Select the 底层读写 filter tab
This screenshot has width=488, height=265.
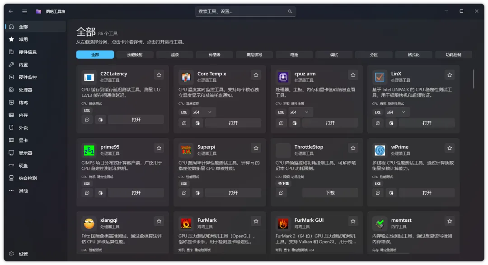[254, 55]
